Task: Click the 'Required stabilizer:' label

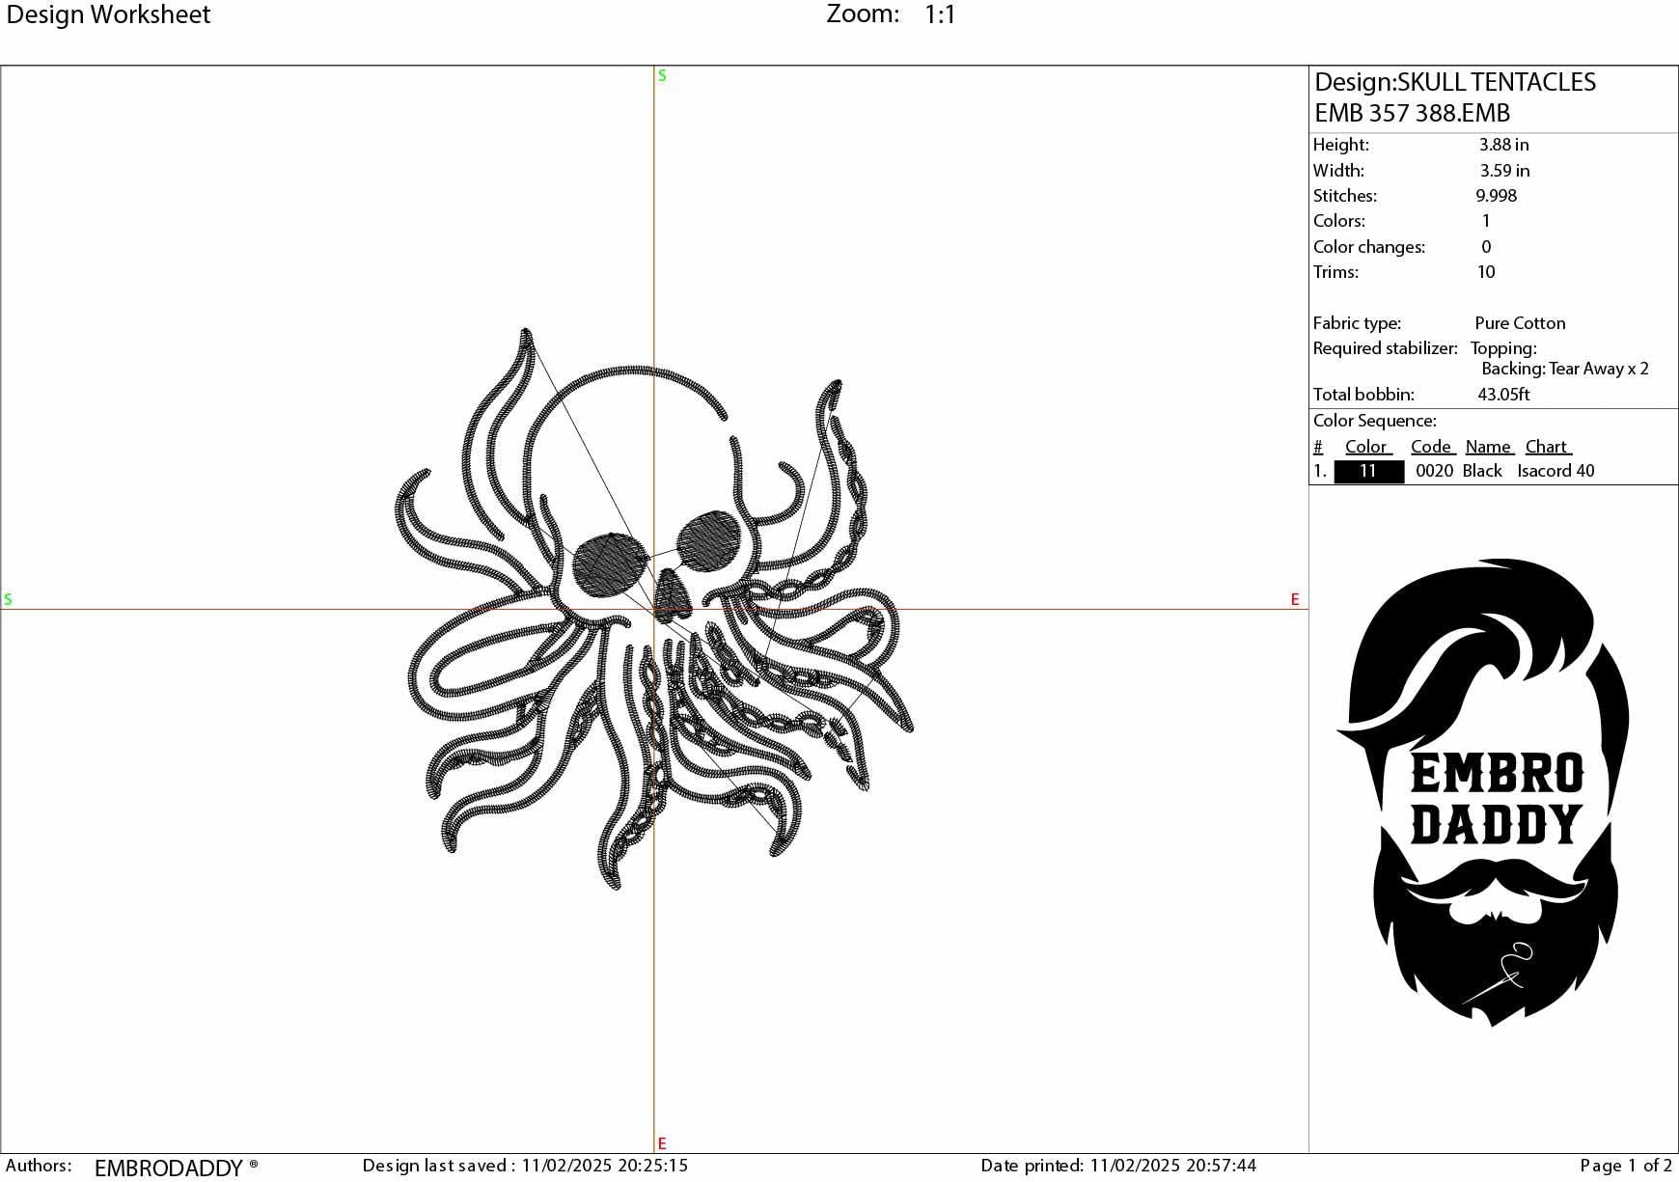Action: (1385, 348)
